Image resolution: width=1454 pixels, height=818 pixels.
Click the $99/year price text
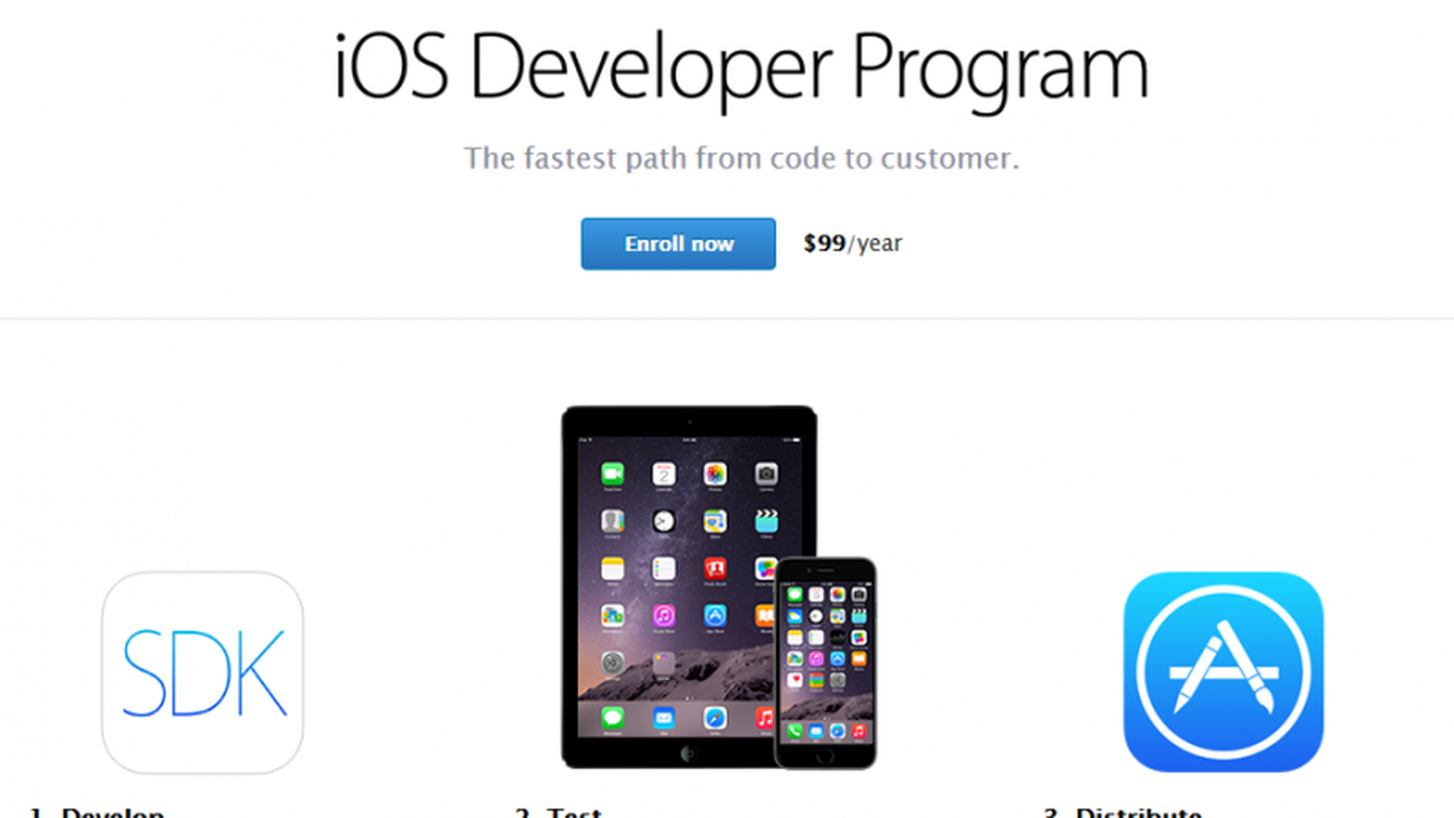tap(852, 244)
